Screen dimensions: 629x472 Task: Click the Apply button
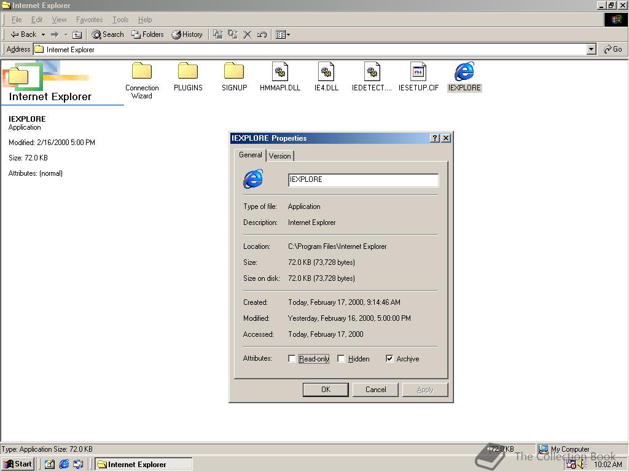(425, 389)
